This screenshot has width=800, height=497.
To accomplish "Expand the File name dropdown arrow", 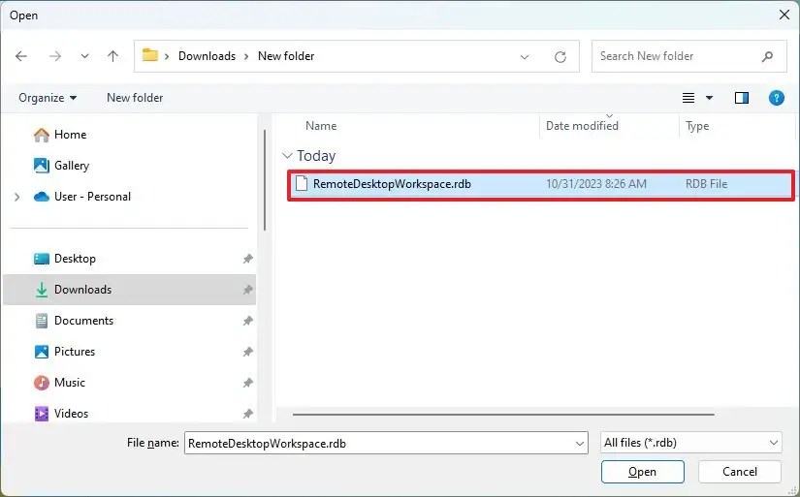I will [580, 444].
